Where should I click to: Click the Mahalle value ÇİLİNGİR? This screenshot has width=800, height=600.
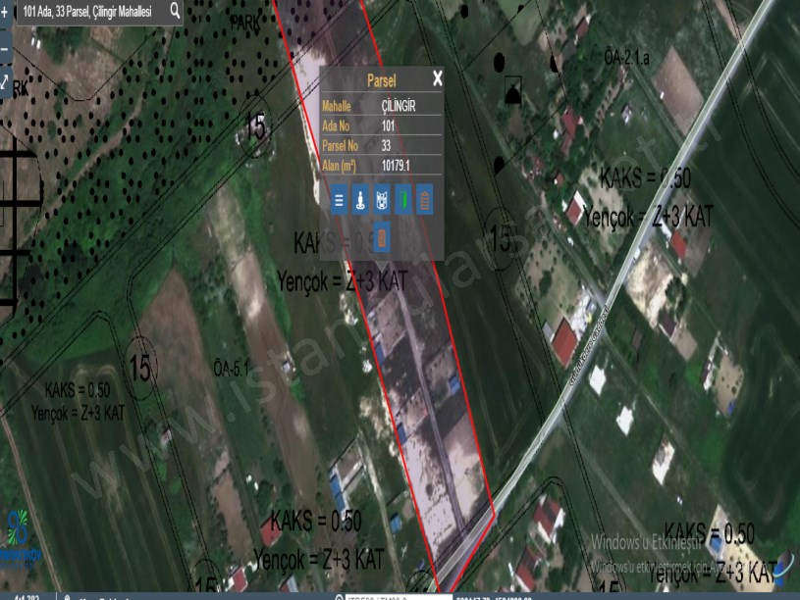click(x=399, y=106)
